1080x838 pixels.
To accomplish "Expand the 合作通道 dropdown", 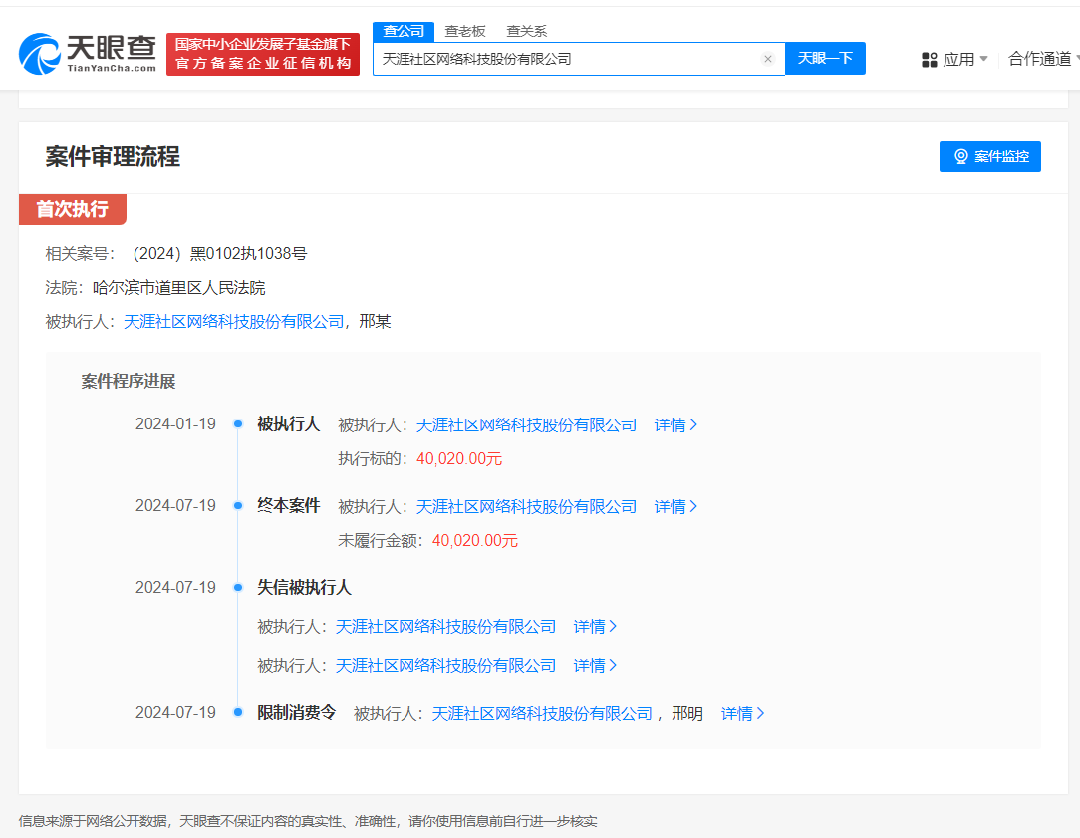I will tap(1041, 59).
